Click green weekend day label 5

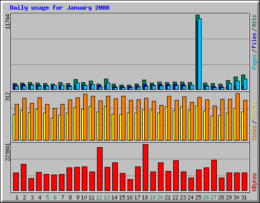47,197
